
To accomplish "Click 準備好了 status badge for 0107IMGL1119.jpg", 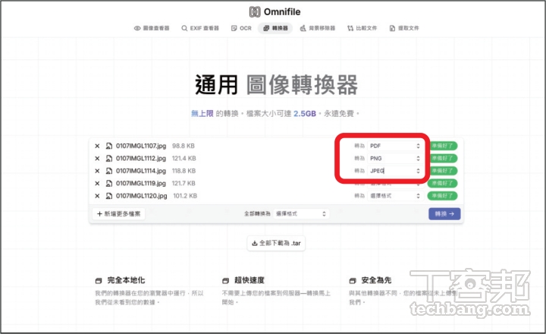I will [442, 184].
